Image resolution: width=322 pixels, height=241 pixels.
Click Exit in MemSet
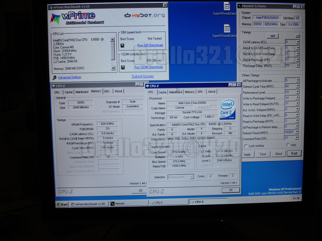(x=294, y=153)
